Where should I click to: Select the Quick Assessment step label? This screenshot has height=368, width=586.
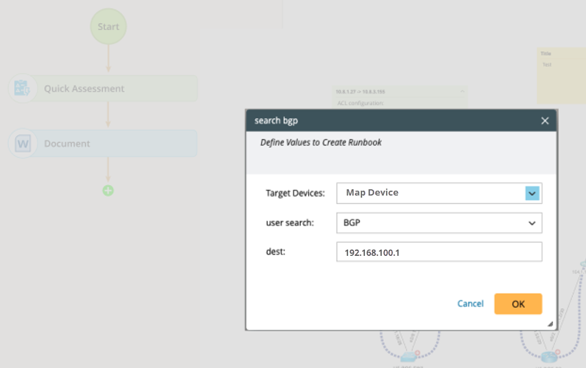click(84, 89)
